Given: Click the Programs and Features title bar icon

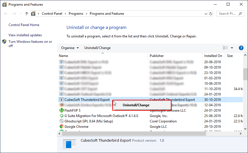Looking at the screenshot, I should (x=5, y=5).
